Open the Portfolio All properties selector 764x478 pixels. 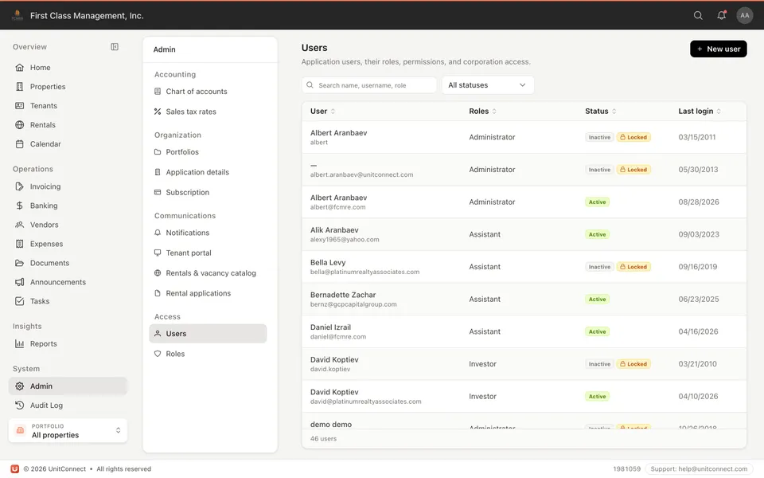click(x=68, y=430)
